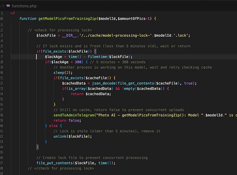
Task: Click the unlink($lockFile) statement
Action: pos(73,136)
